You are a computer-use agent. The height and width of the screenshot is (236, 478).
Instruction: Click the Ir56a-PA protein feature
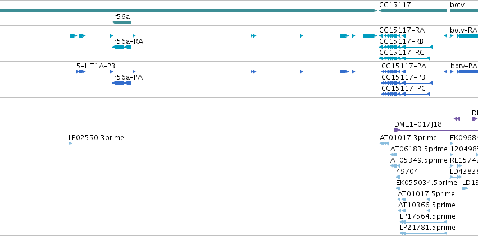click(121, 83)
